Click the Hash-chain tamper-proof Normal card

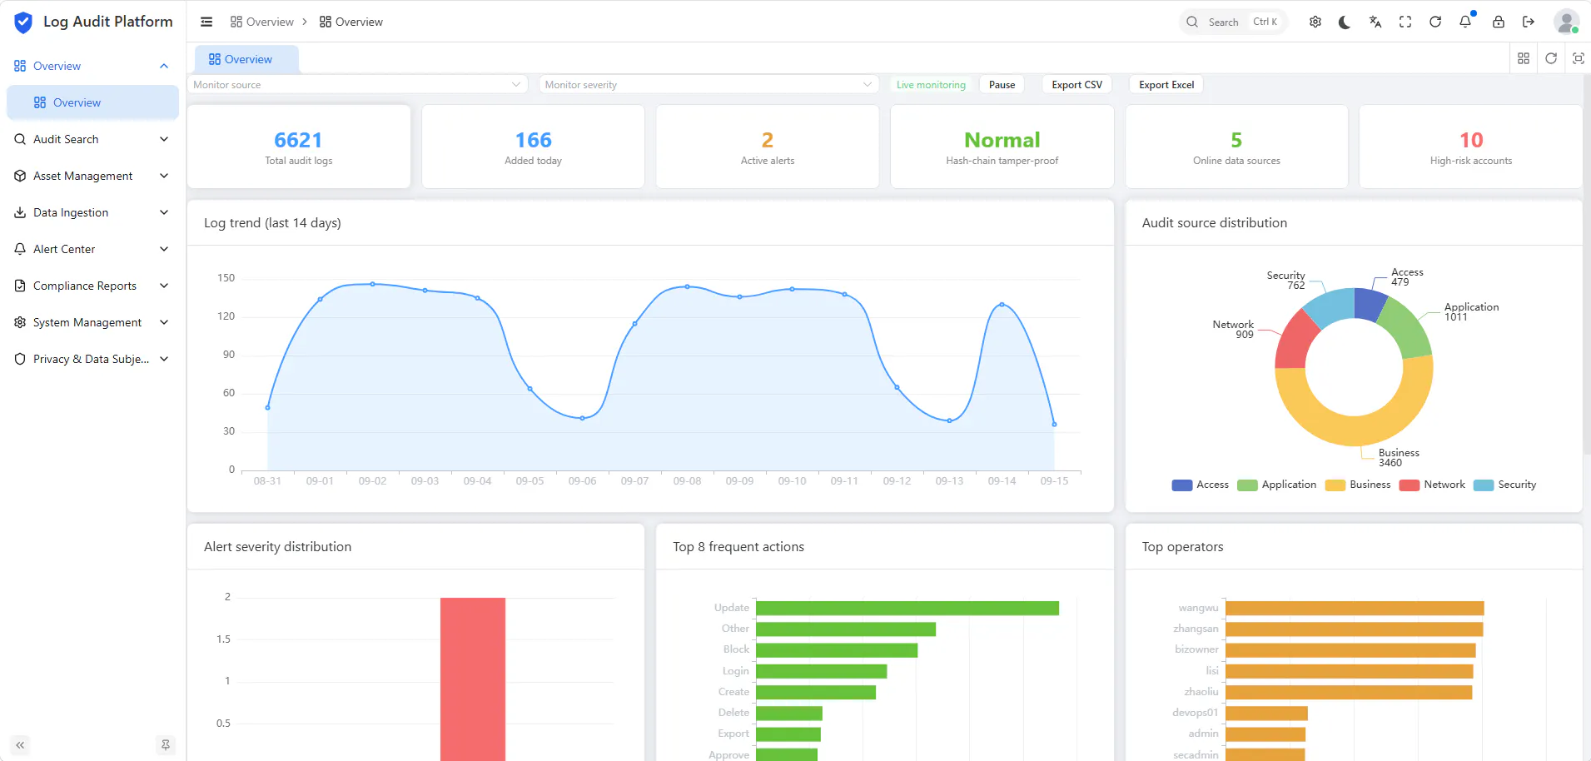(1002, 147)
